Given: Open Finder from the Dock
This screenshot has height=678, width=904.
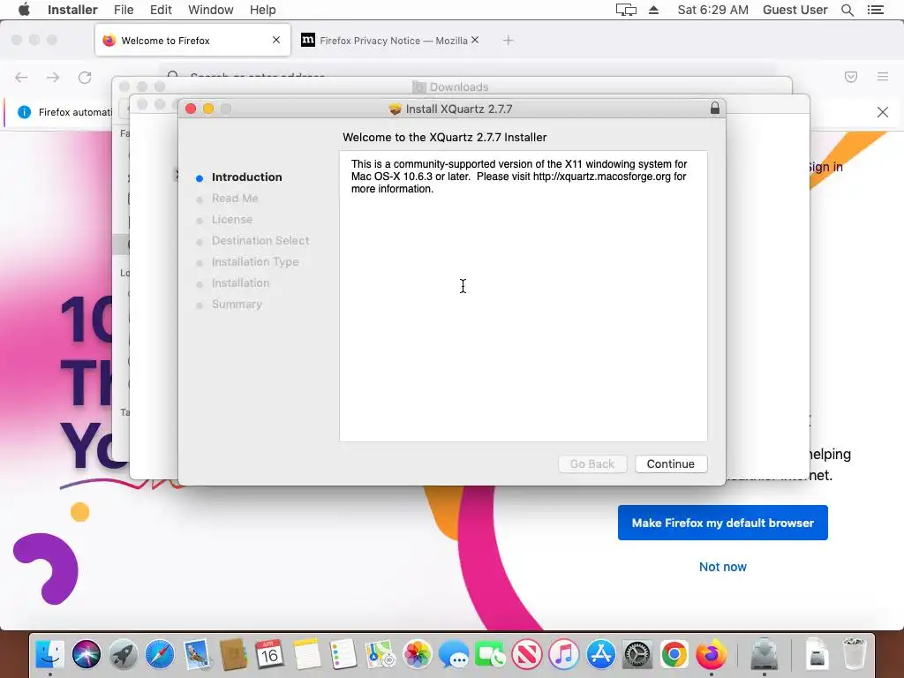Looking at the screenshot, I should [50, 654].
